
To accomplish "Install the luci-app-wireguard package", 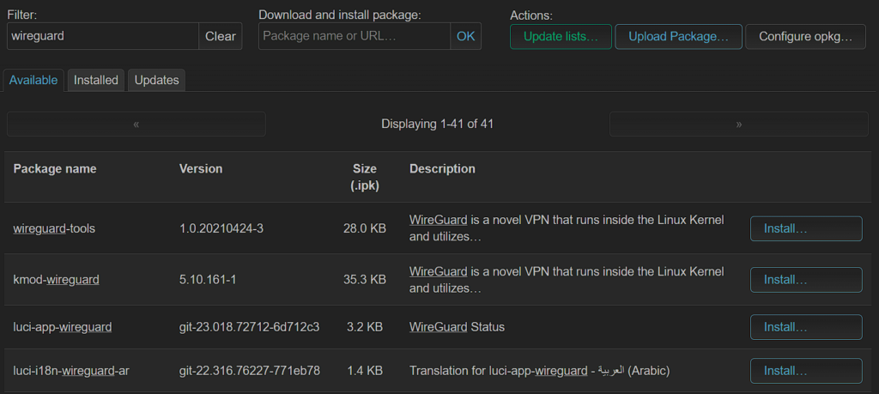I will click(x=806, y=327).
